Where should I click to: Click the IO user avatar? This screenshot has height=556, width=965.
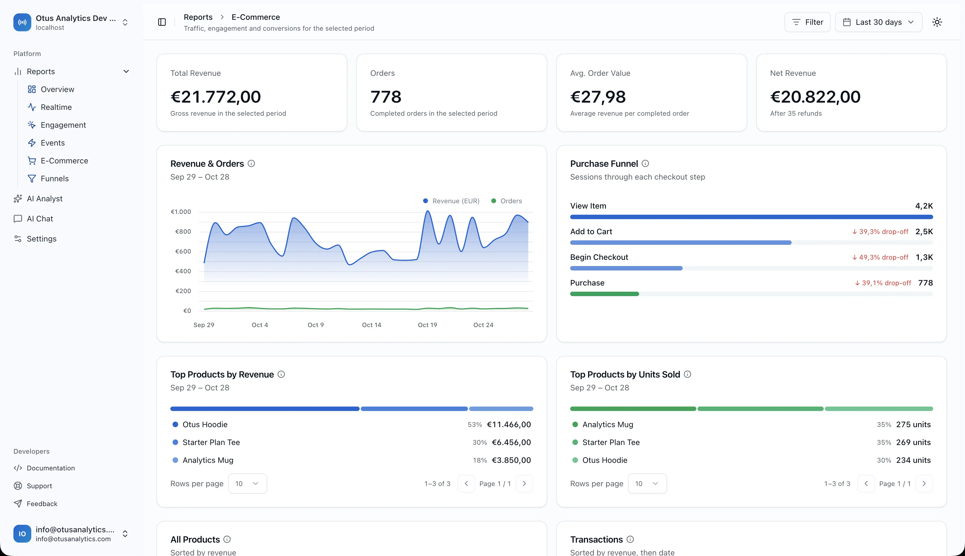click(22, 533)
